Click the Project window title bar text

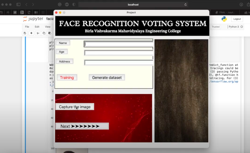click(131, 12)
